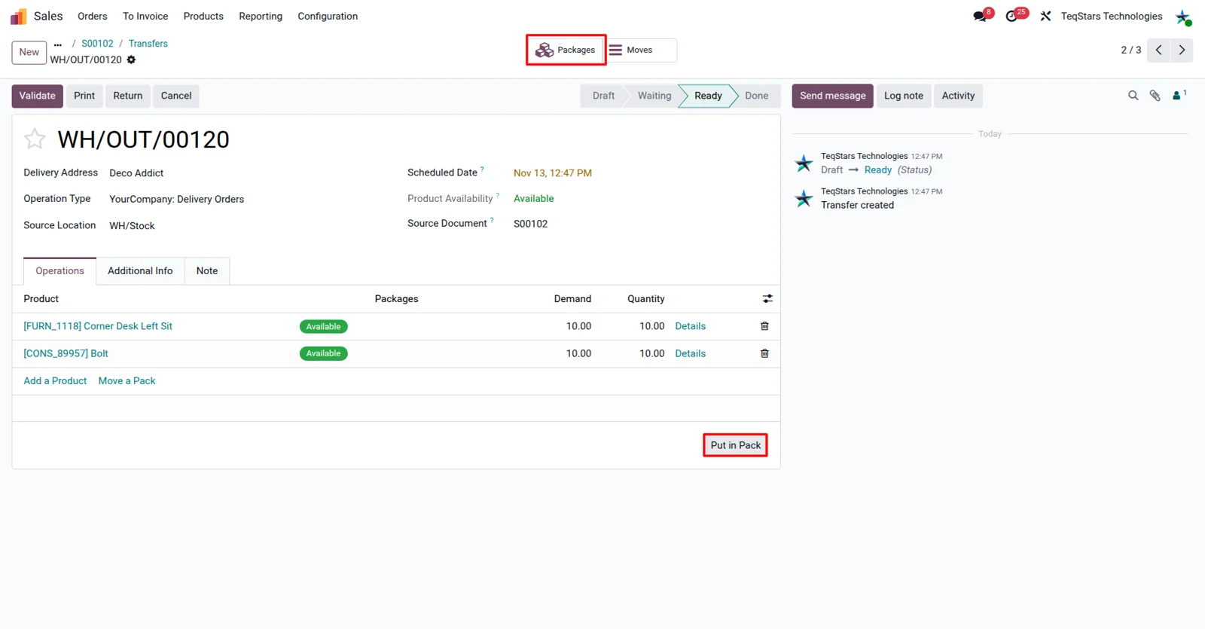Open S00102 breadcrumb link
Image resolution: width=1205 pixels, height=629 pixels.
[x=97, y=44]
